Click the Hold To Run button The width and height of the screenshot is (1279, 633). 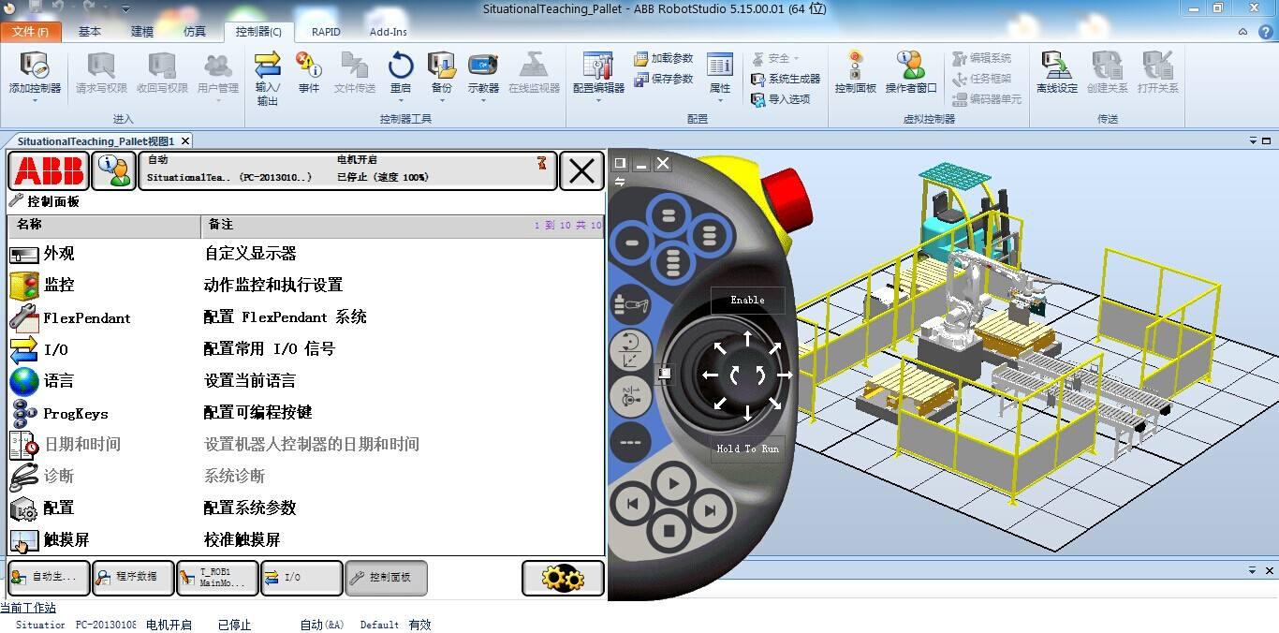[x=747, y=449]
